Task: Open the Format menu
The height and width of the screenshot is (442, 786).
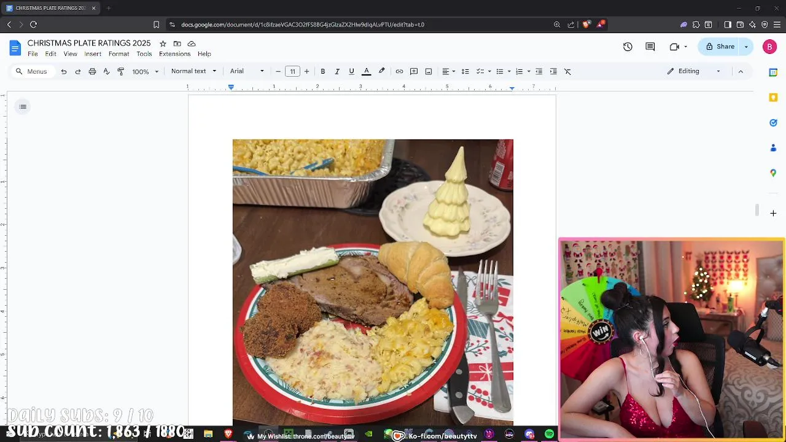Action: pos(119,54)
